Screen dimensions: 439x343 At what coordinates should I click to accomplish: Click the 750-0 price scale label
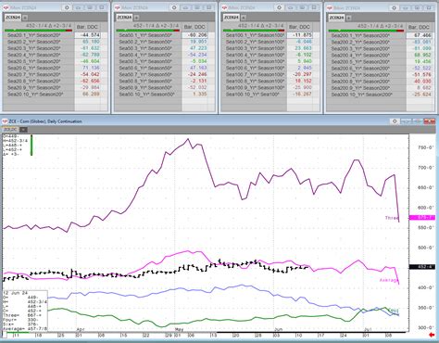tap(426, 147)
